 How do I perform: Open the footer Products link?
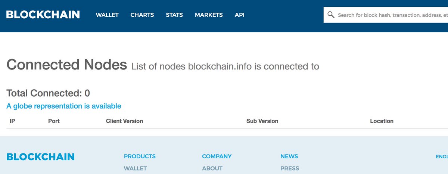click(140, 156)
